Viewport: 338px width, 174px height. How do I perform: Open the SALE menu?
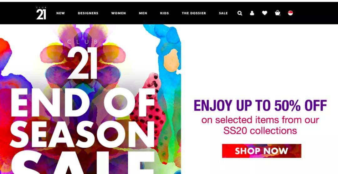[x=223, y=13]
